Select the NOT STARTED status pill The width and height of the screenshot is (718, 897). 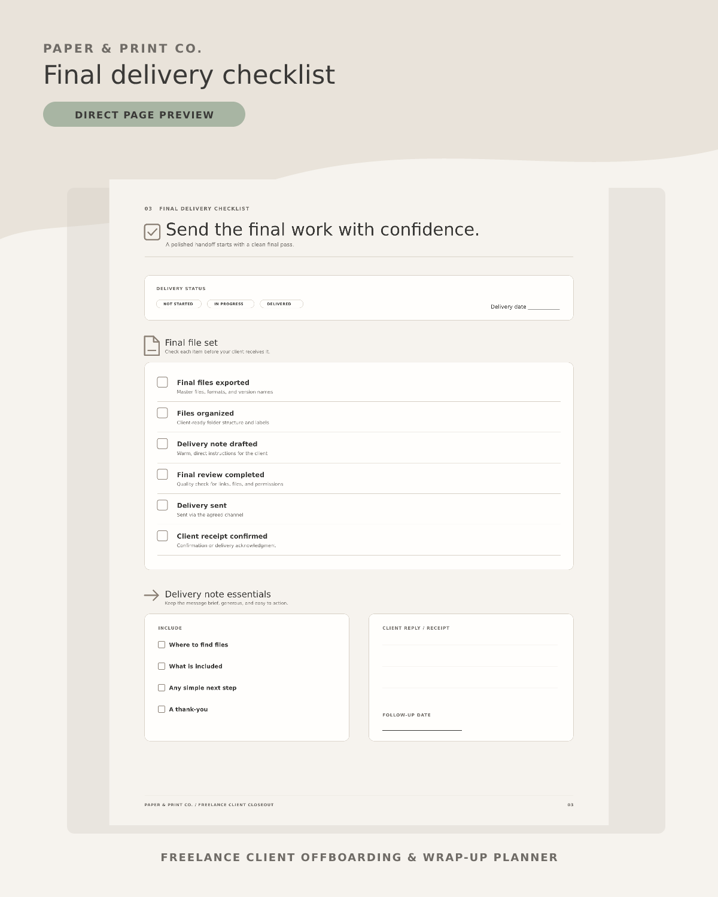(178, 304)
